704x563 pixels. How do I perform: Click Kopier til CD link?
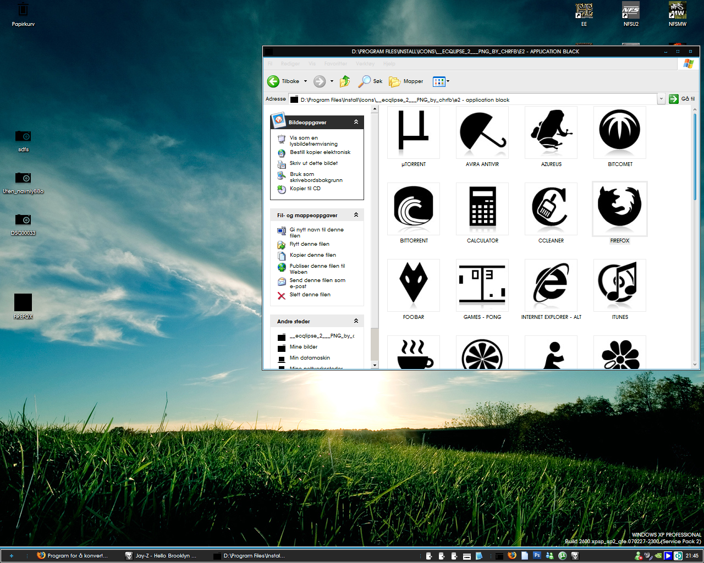click(305, 189)
